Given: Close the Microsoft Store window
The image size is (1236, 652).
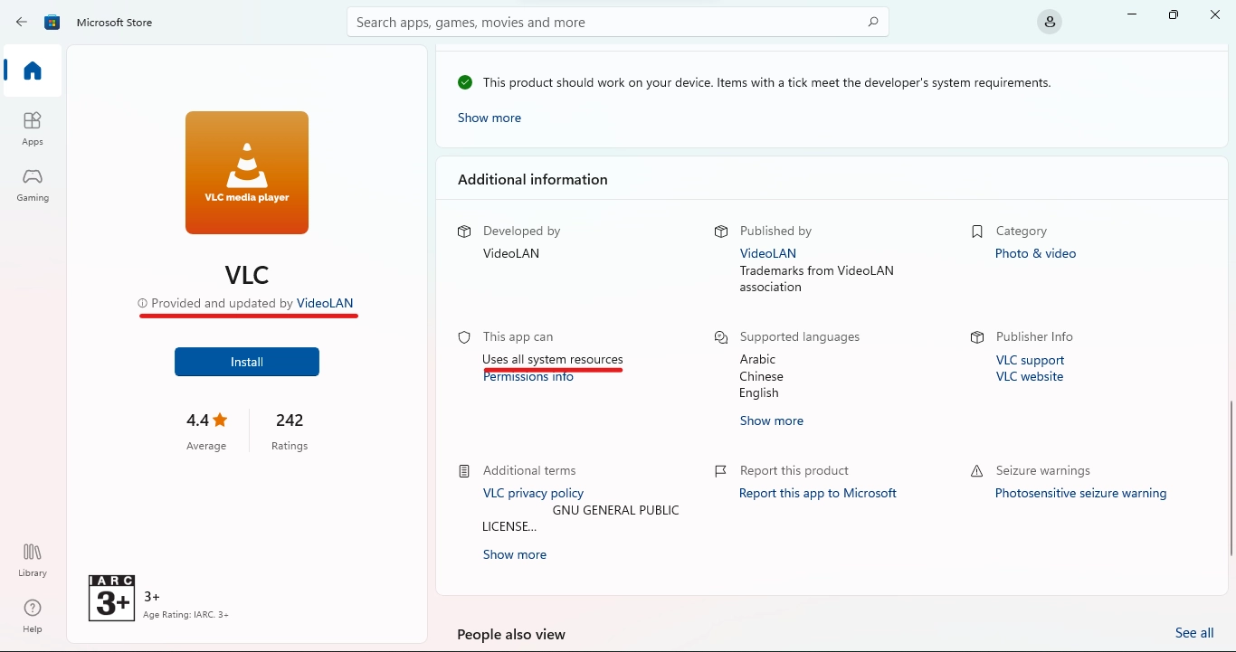Looking at the screenshot, I should (x=1215, y=14).
